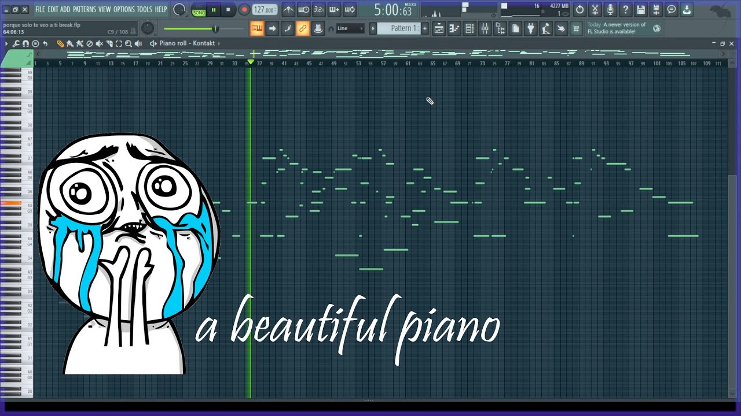Open piano roll snap magnet menu
The height and width of the screenshot is (416, 741).
[x=25, y=43]
